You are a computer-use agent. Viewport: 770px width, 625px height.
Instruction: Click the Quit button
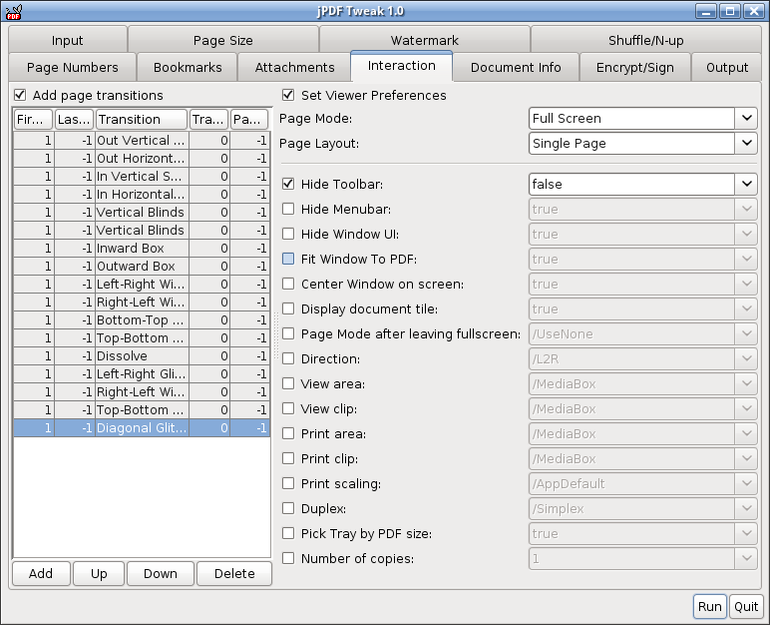(x=746, y=606)
